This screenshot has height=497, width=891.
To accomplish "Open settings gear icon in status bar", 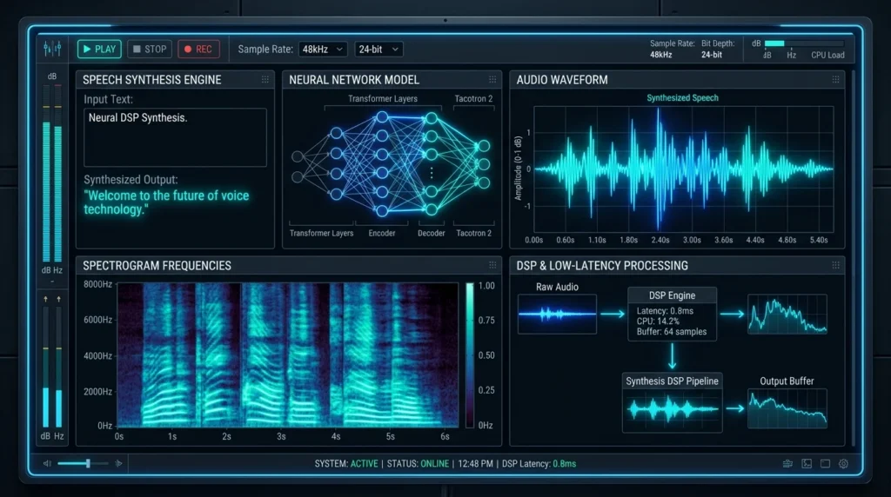I will tap(844, 463).
